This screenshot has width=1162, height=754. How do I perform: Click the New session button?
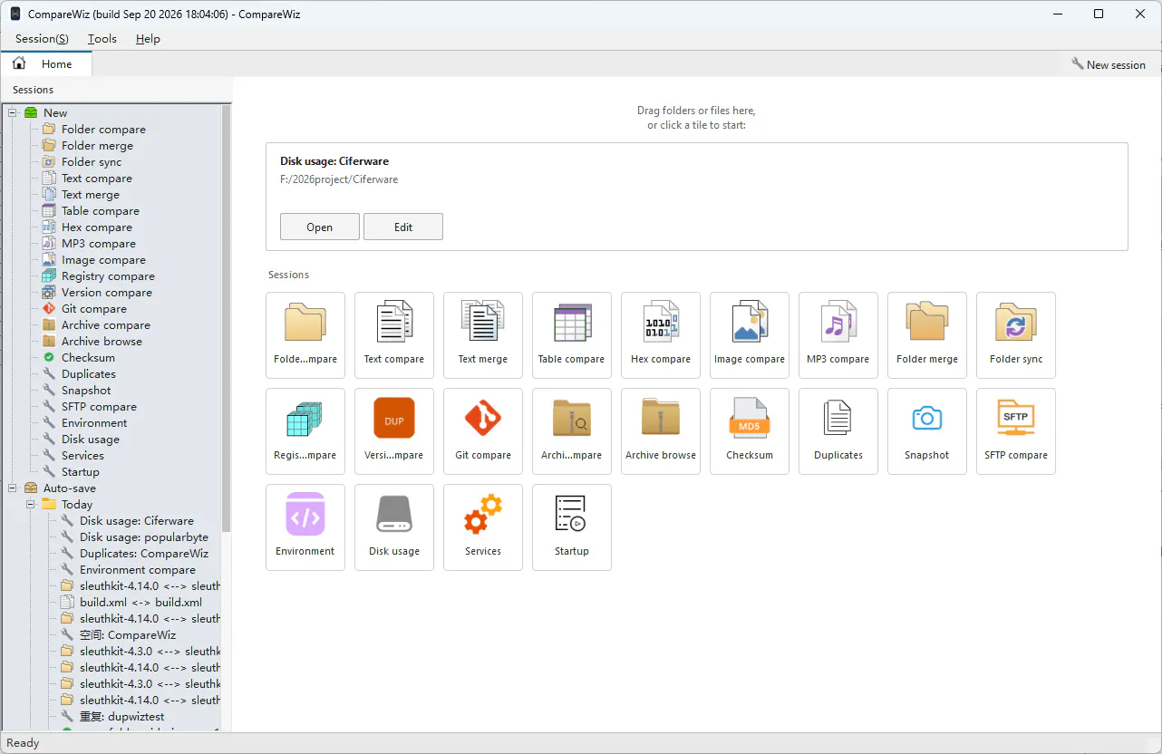click(x=1109, y=64)
